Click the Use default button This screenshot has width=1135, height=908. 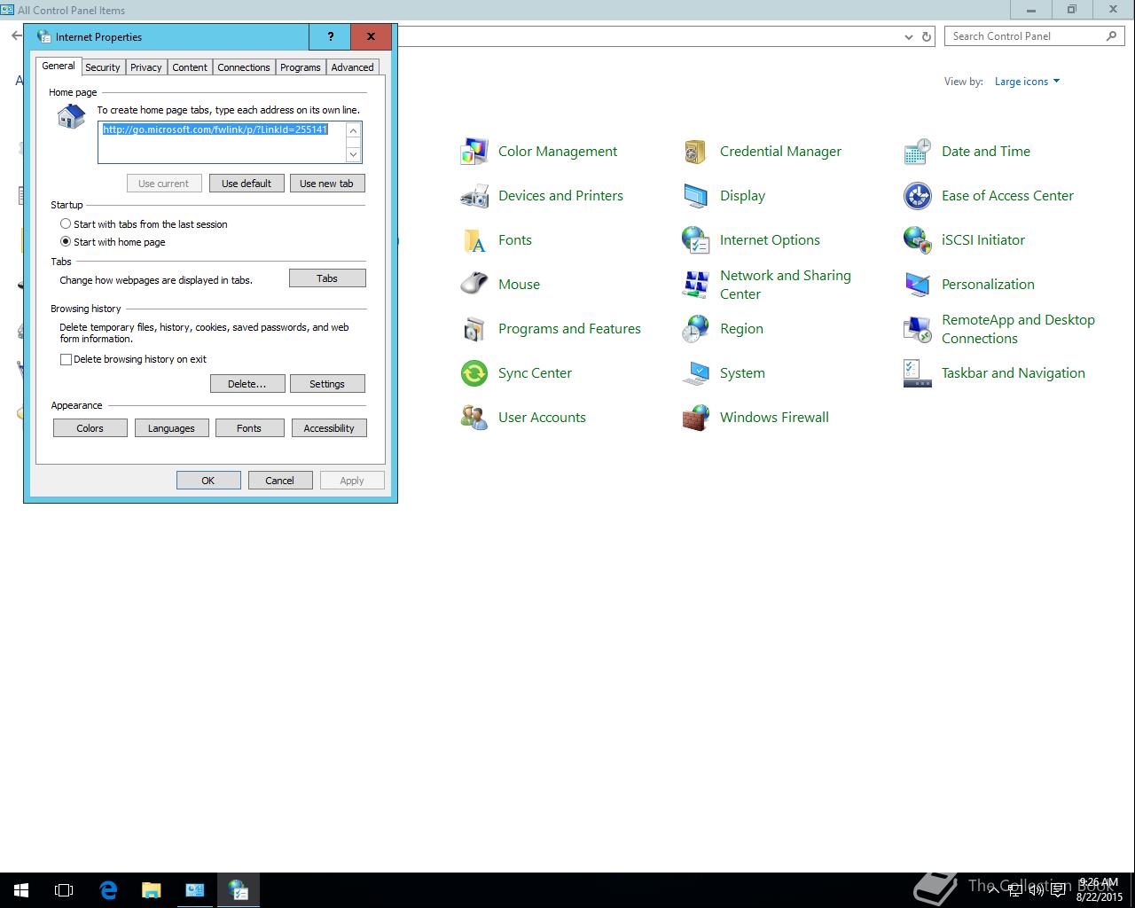tap(247, 184)
